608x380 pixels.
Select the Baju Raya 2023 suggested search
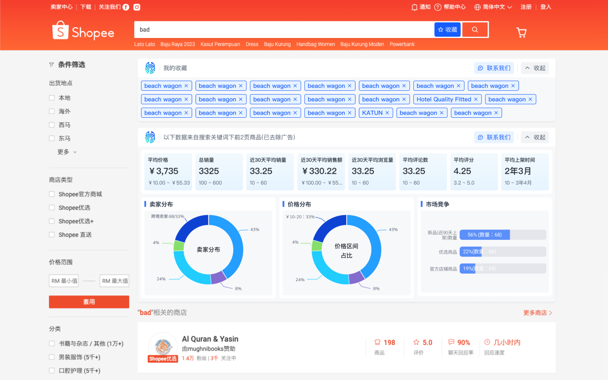[x=178, y=44]
